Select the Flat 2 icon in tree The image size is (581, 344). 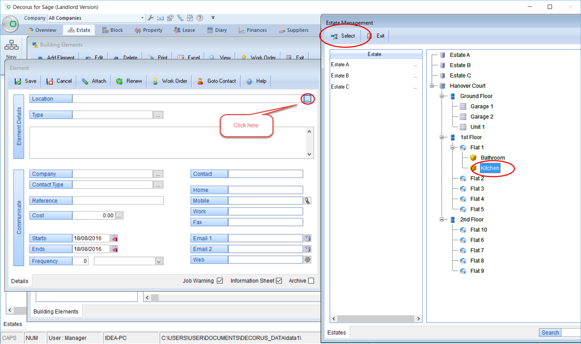coord(463,178)
